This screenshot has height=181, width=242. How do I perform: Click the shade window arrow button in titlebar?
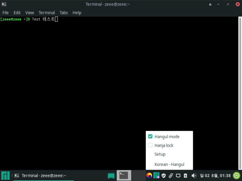[x=210, y=4]
